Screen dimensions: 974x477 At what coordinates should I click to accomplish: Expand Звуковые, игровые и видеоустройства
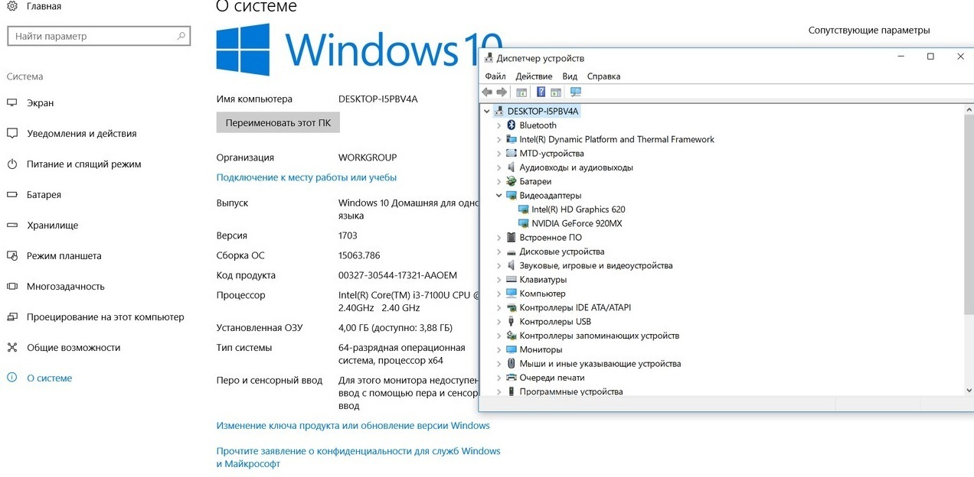coord(499,266)
